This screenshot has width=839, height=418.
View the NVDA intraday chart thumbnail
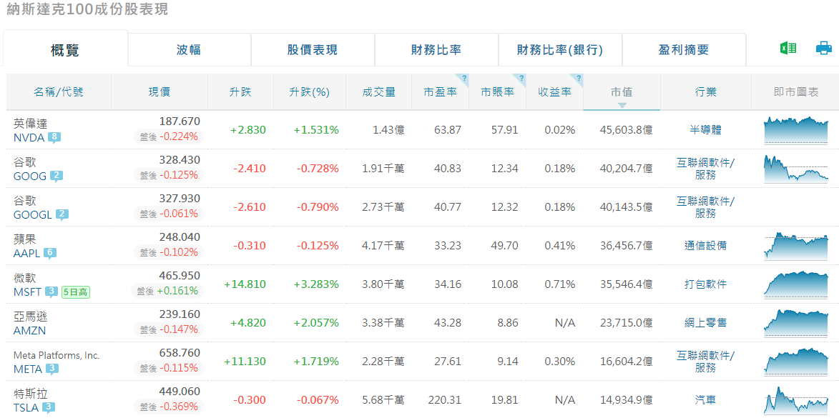[x=795, y=130]
